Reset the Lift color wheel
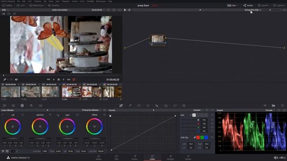Screen dimensions: 287x161 (x=23, y=115)
